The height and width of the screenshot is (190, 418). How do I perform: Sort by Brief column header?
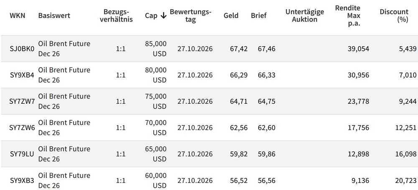[x=259, y=16]
